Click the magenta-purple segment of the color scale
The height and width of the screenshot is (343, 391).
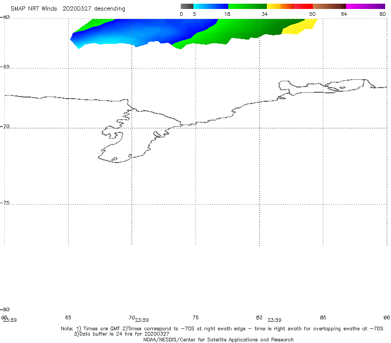[x=366, y=6]
